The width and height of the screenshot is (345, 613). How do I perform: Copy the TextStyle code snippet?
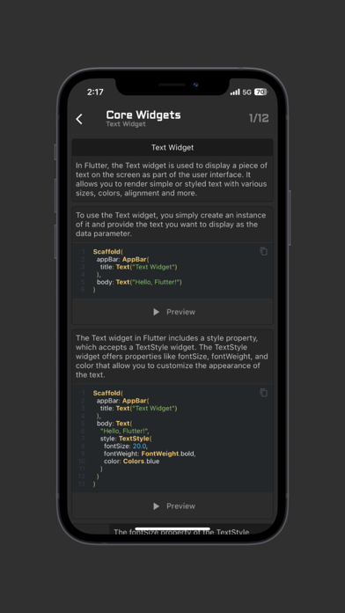tap(264, 393)
